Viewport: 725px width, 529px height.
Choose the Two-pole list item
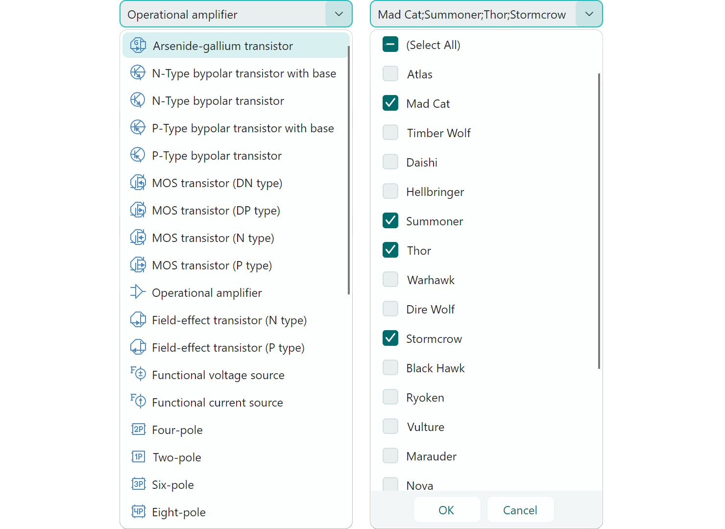(x=177, y=457)
